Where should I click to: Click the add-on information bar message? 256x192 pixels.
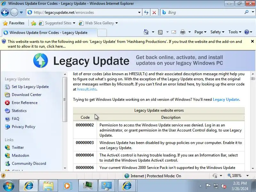125,44
